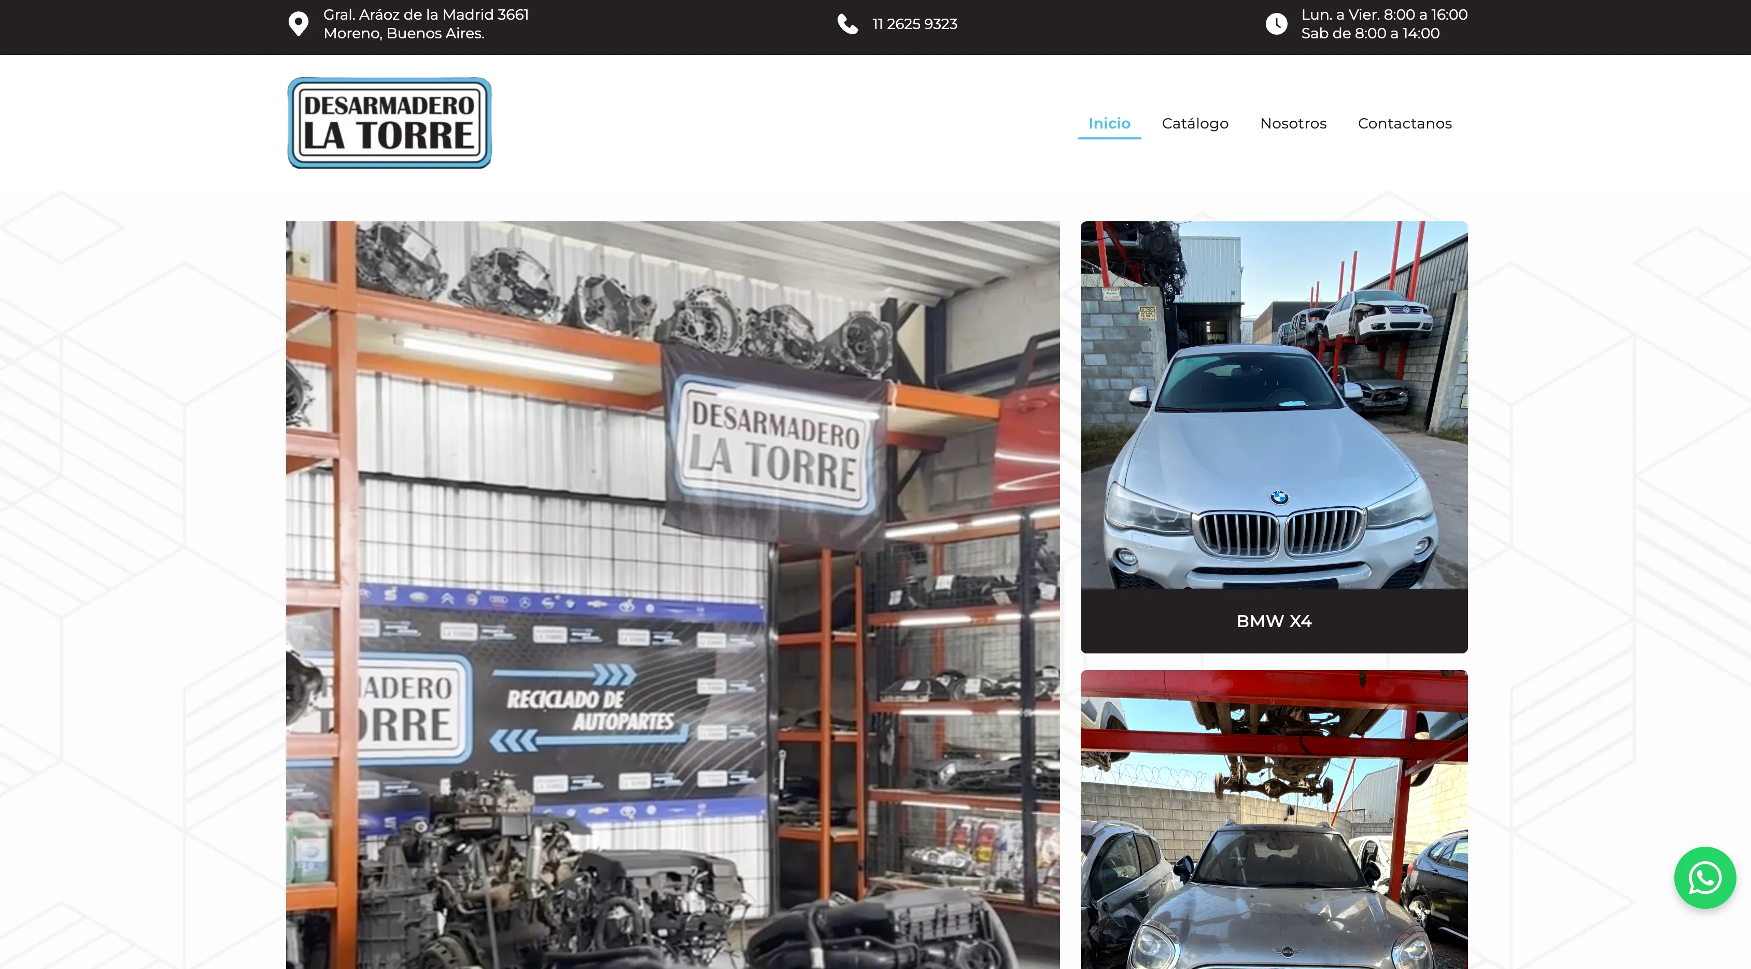Click the Moreno, Buenos Aires text
The height and width of the screenshot is (969, 1751).
point(404,33)
